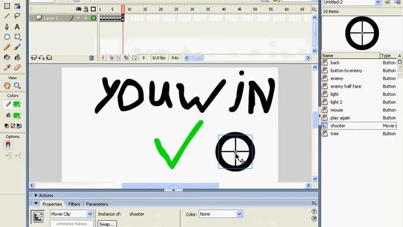This screenshot has width=403, height=227.
Task: Toggle the Snap to Objects magnet
Action: coord(8,145)
